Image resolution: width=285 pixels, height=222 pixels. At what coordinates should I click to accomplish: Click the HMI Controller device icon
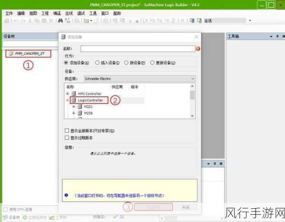pos(74,93)
